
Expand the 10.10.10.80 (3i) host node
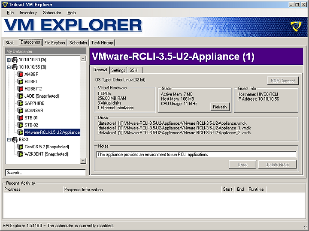(9, 60)
